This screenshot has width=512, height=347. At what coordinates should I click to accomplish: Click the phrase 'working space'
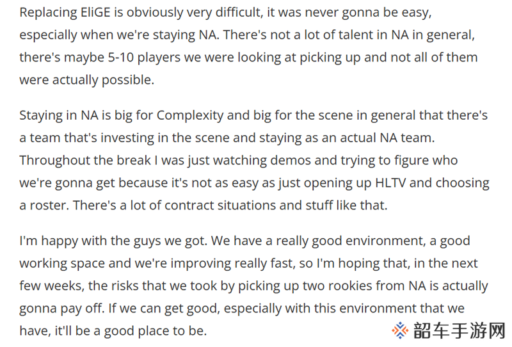(62, 264)
